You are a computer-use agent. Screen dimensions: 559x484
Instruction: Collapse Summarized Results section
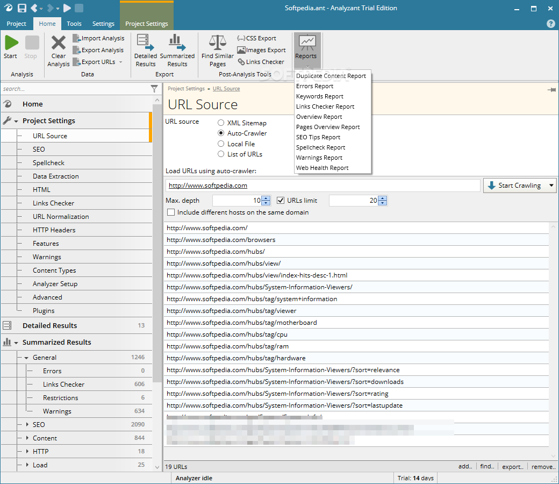click(17, 343)
